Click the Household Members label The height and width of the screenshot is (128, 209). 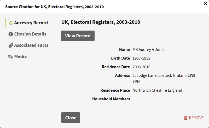coord(111,99)
